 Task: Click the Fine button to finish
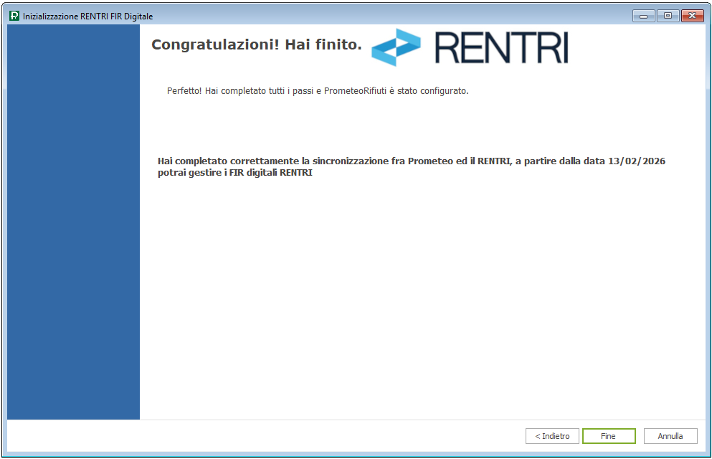(609, 436)
